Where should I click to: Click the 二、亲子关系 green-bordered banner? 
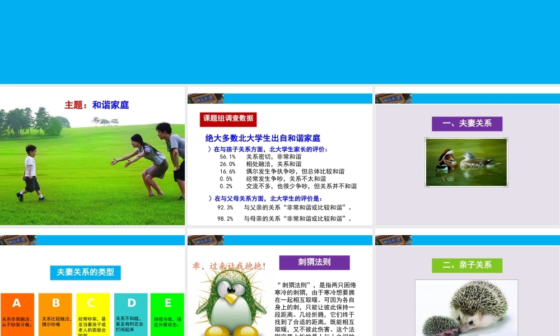pyautogui.click(x=466, y=265)
